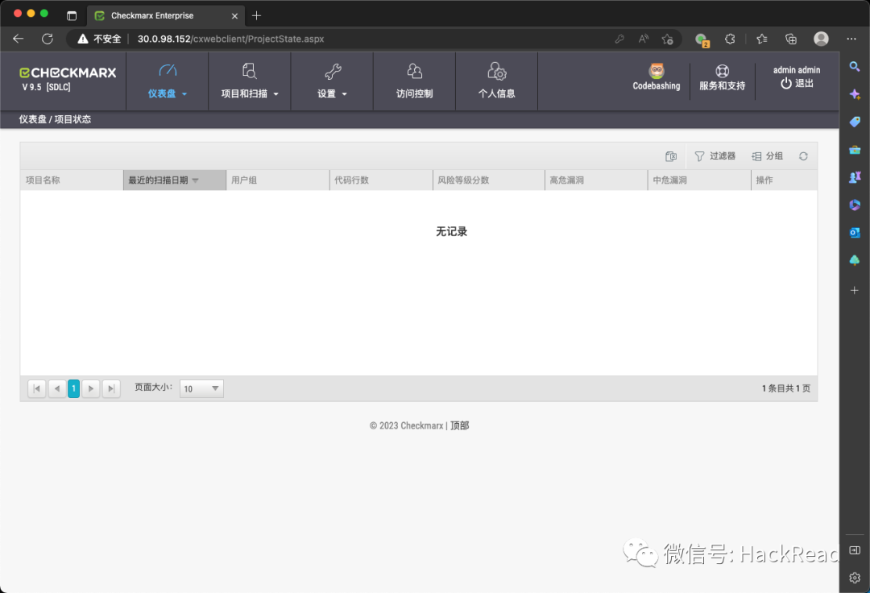The image size is (870, 593).
Task: Open 服务和支持 lifebuoy icon
Action: pyautogui.click(x=722, y=71)
